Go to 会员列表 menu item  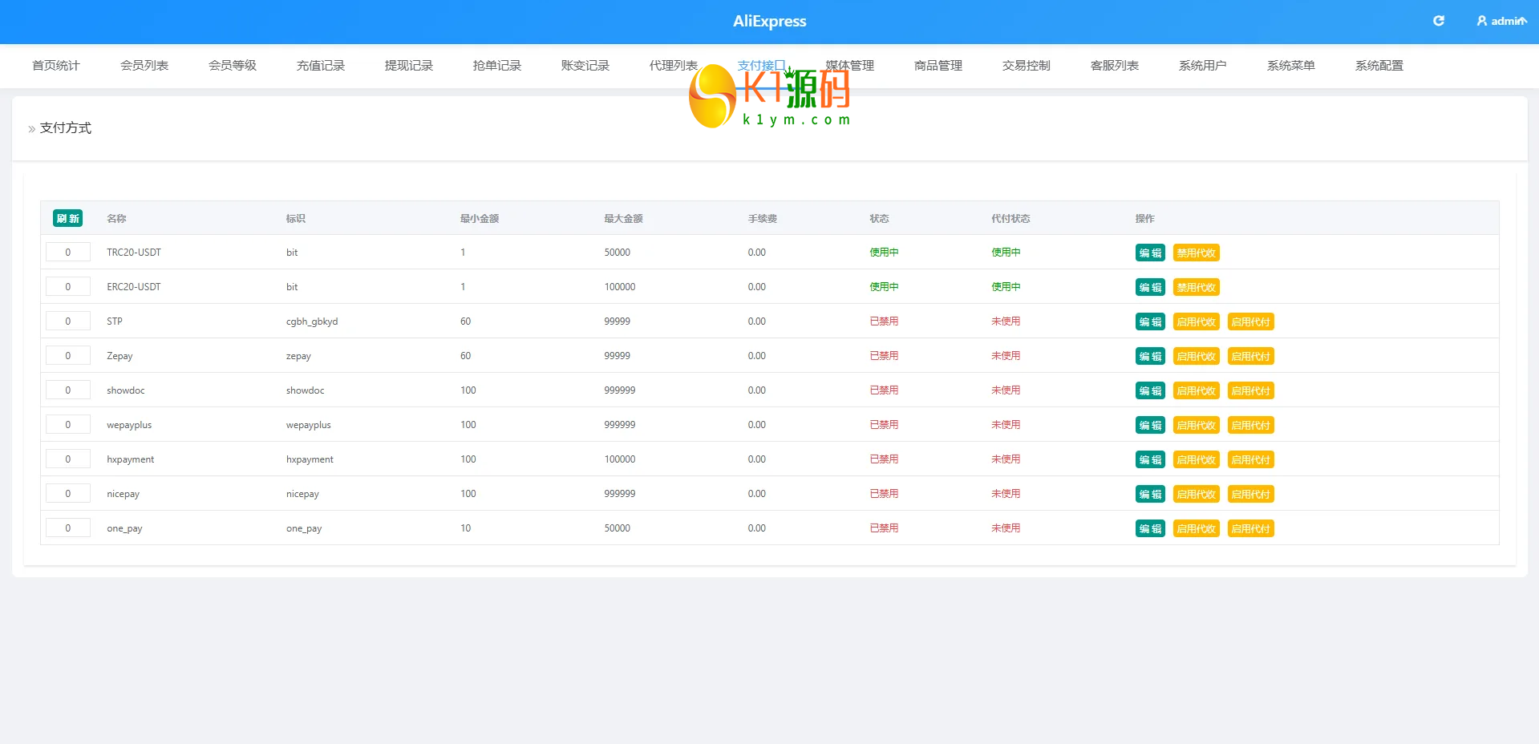tap(144, 66)
